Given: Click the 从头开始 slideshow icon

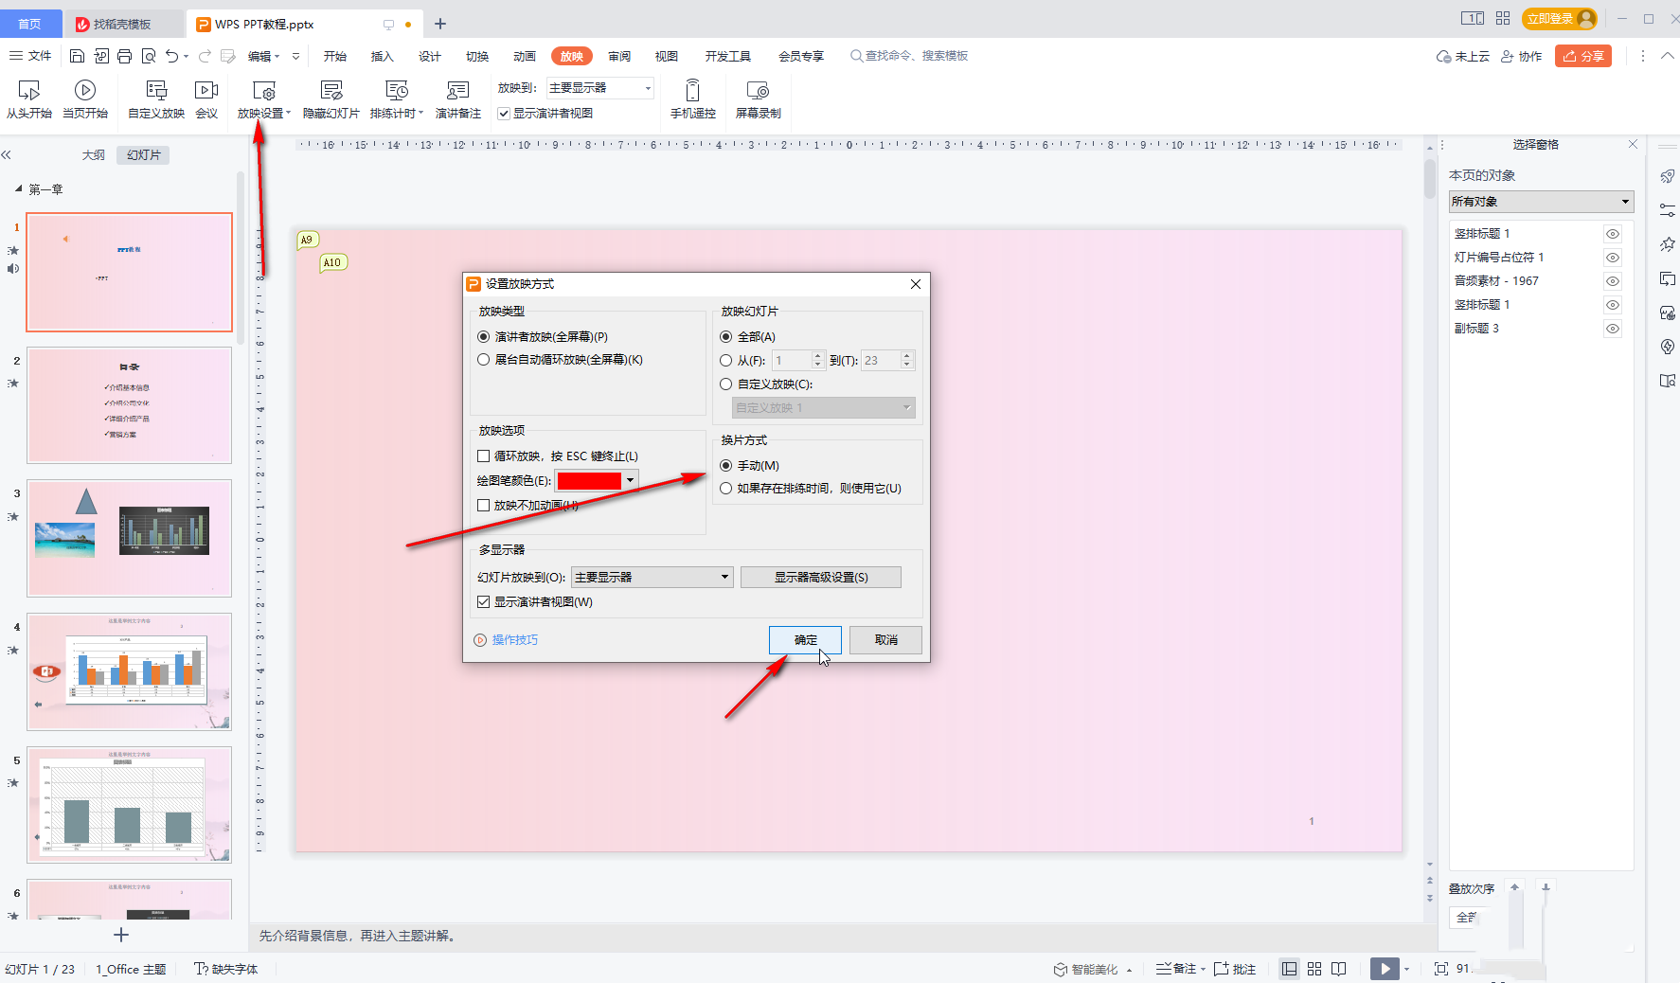Looking at the screenshot, I should (x=29, y=90).
